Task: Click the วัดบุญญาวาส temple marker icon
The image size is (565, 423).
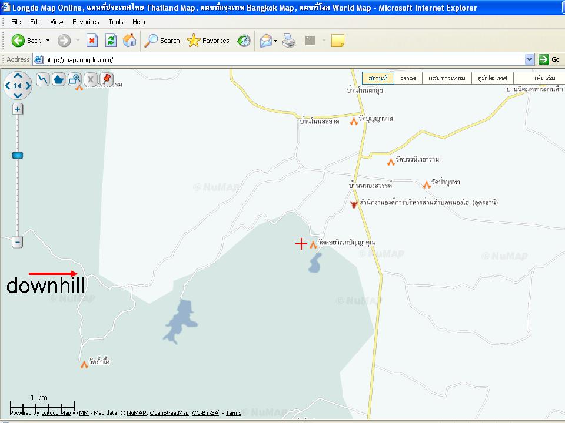Action: tap(354, 122)
